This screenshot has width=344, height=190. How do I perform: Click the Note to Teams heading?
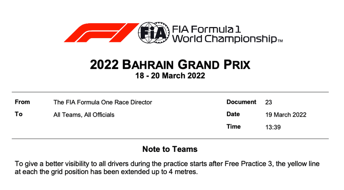click(x=170, y=149)
